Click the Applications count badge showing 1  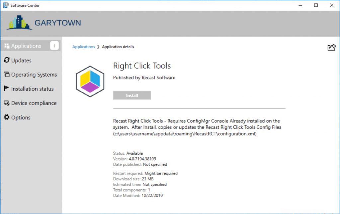(54, 46)
